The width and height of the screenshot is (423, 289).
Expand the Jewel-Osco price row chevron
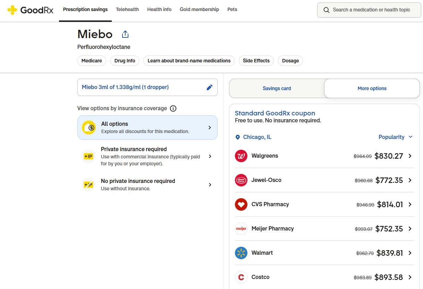pyautogui.click(x=410, y=180)
